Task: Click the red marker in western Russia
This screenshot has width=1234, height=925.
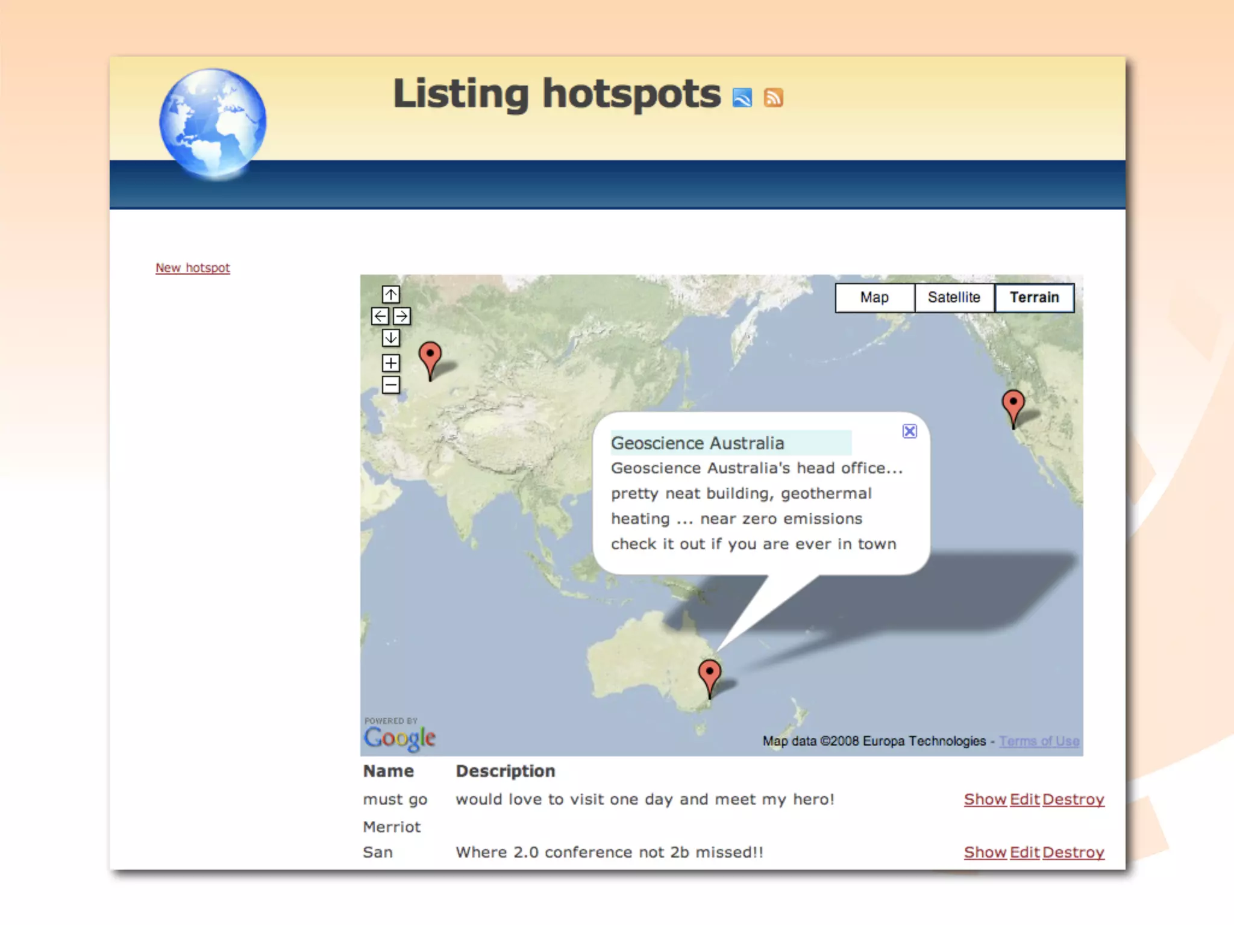Action: pos(430,355)
